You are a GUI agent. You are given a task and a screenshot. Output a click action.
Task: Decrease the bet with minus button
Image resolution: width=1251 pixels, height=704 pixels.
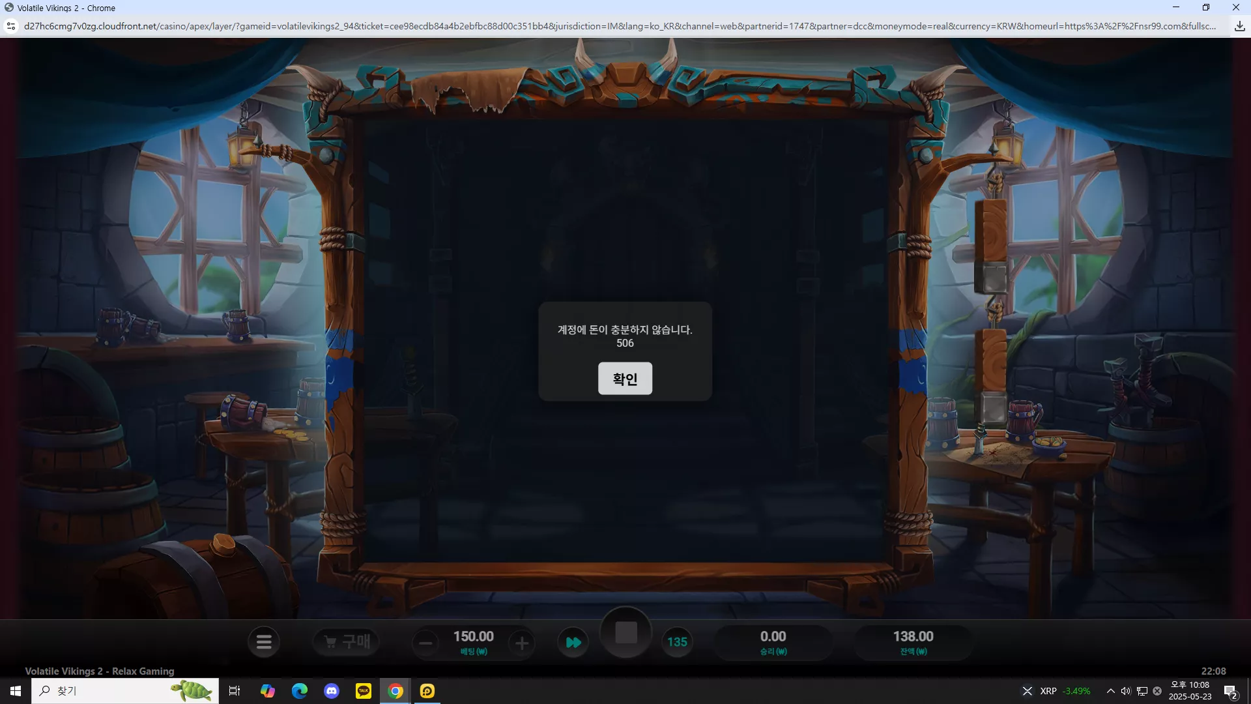(x=425, y=643)
